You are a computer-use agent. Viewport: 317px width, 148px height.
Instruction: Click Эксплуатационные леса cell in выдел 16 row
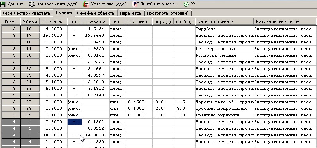pyautogui.click(x=285, y=29)
